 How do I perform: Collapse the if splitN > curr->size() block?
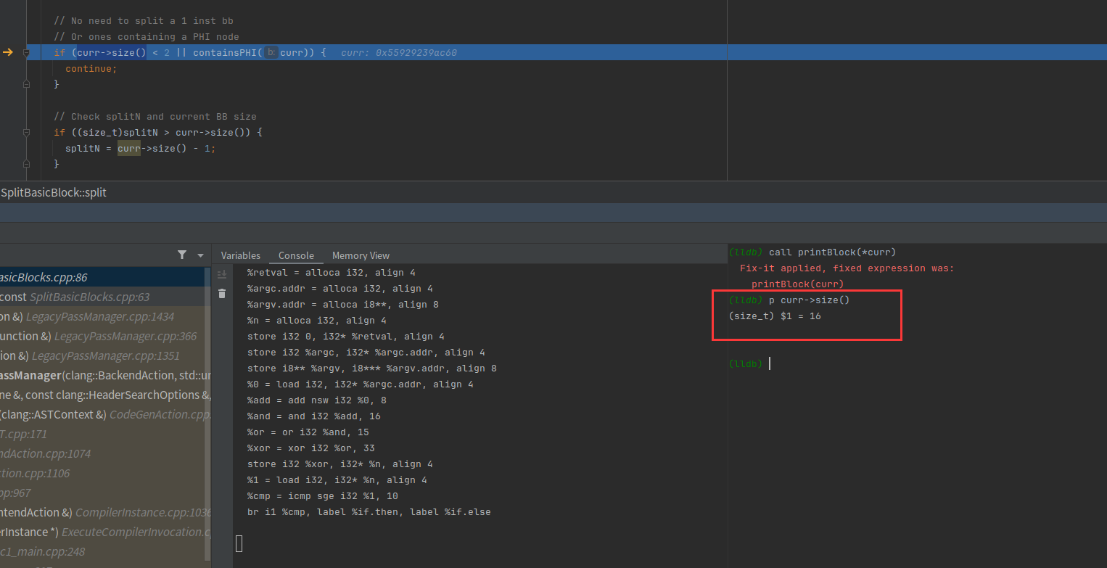click(x=27, y=132)
